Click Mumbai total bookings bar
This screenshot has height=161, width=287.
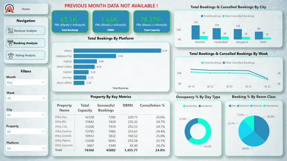click(x=196, y=32)
